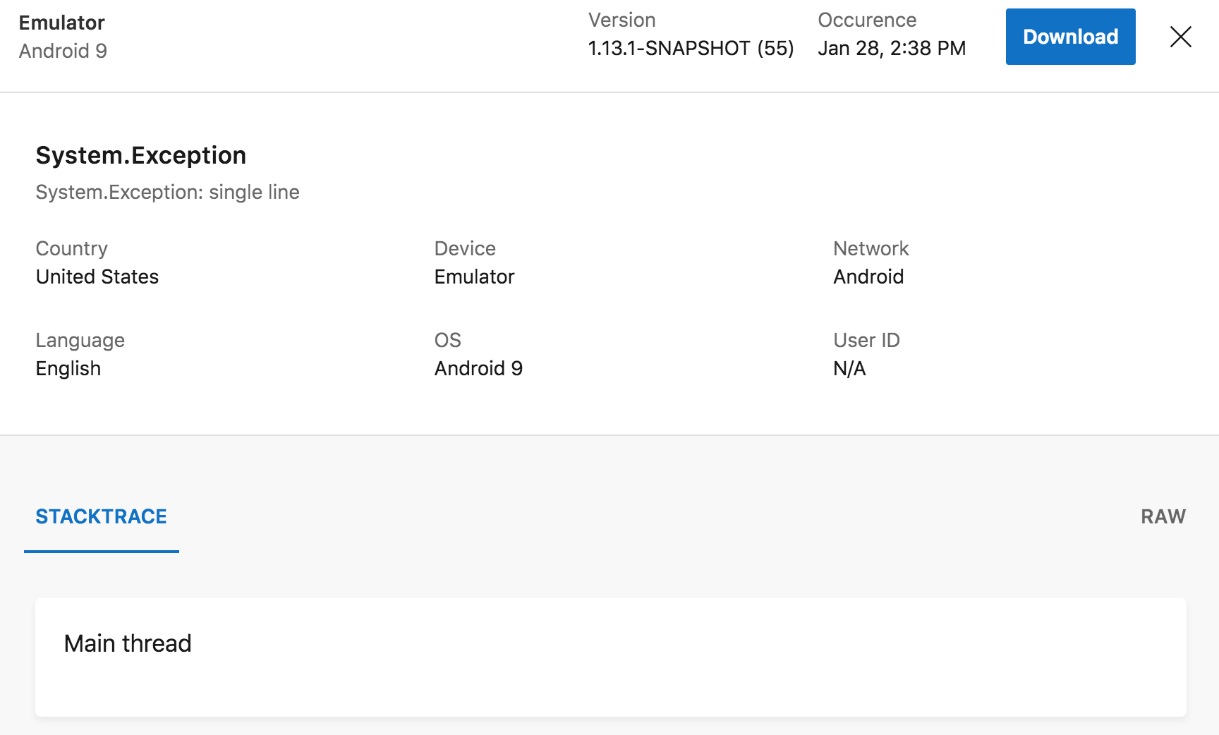Image resolution: width=1219 pixels, height=735 pixels.
Task: Open the STACKTRACE tab
Action: 101,516
